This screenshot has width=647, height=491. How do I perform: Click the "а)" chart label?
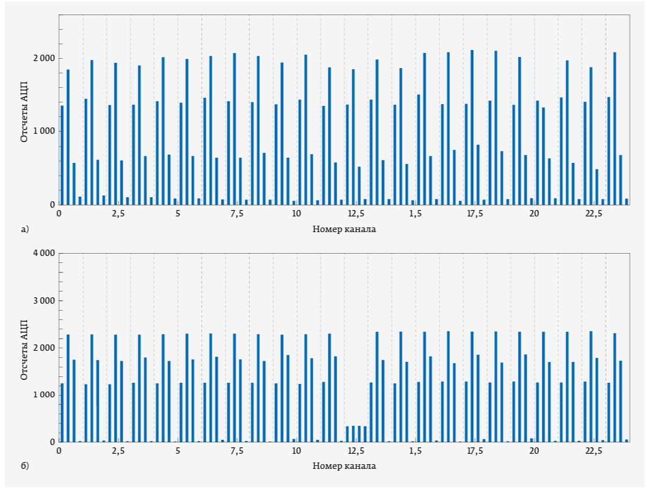24,229
